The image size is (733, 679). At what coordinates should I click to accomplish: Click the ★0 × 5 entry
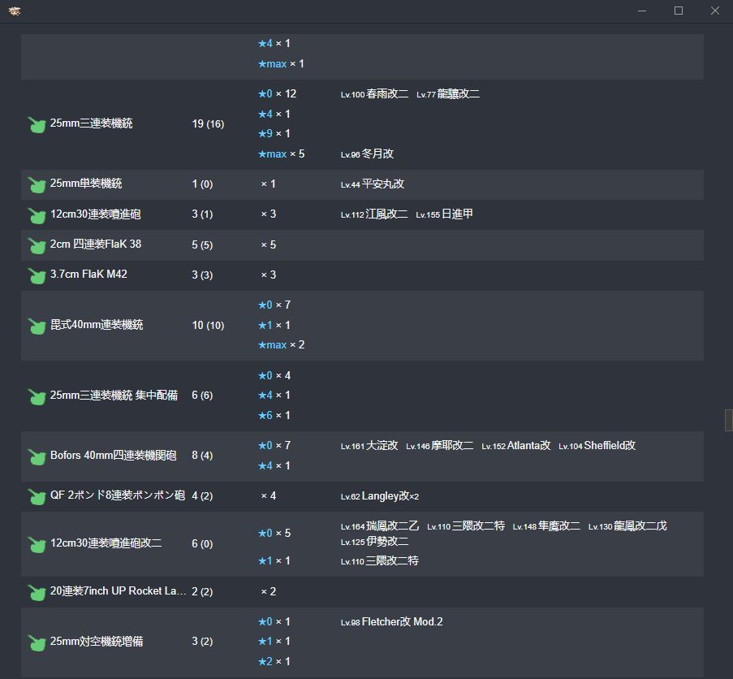pyautogui.click(x=274, y=533)
